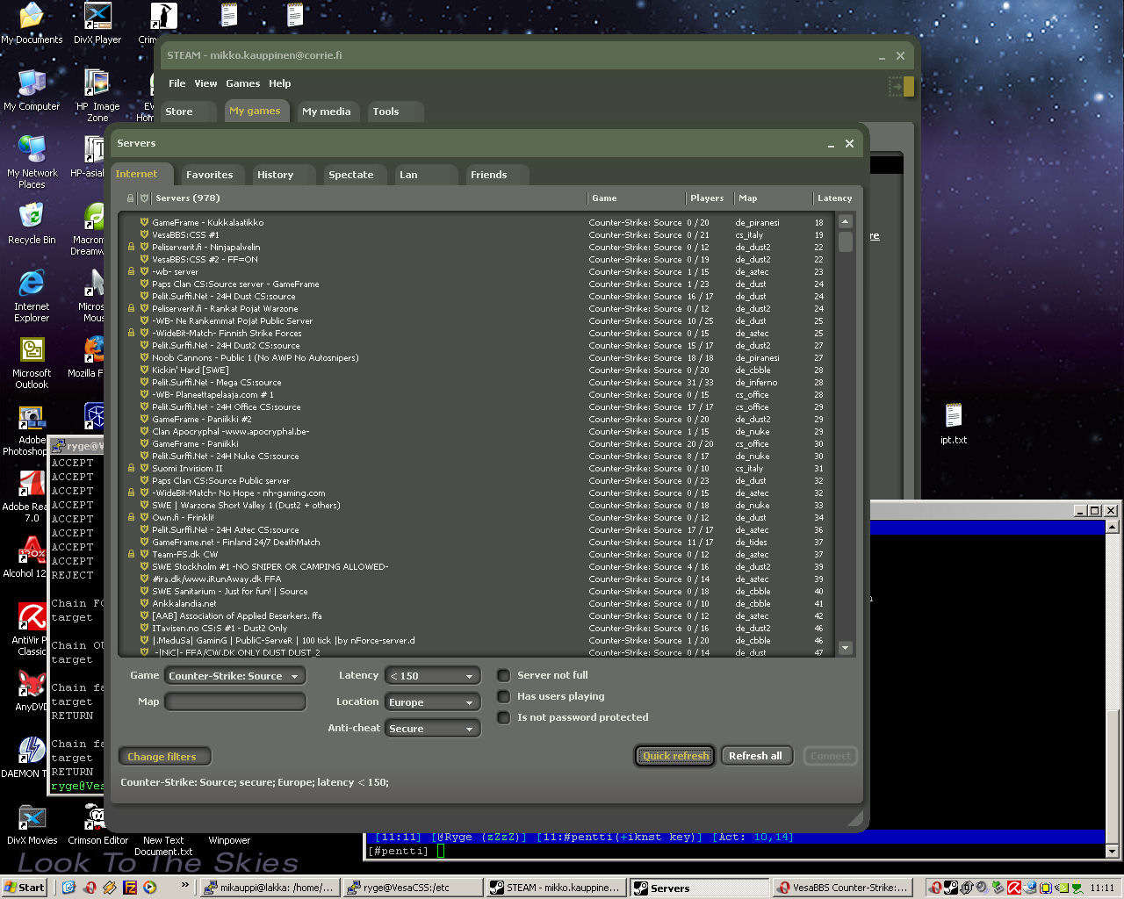
Task: Sort server list by Latency column
Action: coord(834,198)
